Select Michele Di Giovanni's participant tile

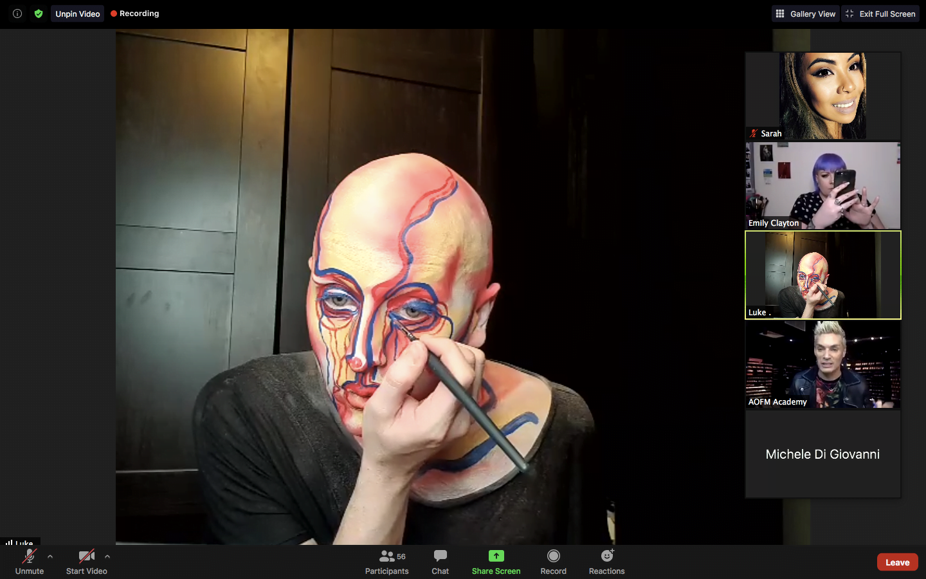pyautogui.click(x=822, y=454)
